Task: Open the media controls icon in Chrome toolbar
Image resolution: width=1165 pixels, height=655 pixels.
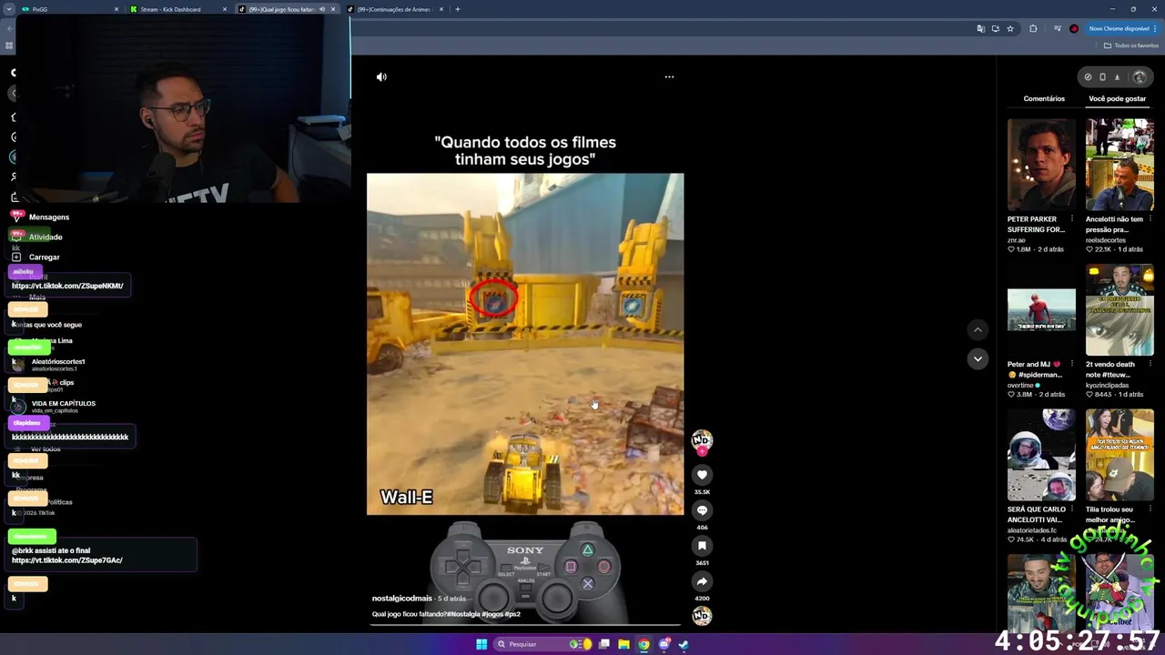Action: click(x=1057, y=29)
